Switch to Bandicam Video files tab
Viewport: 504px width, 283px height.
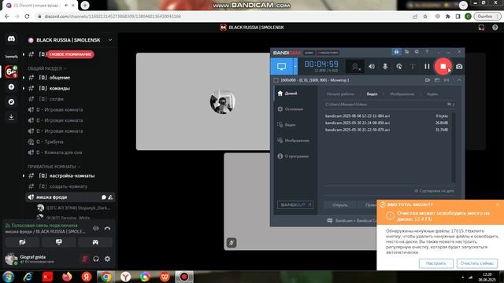pos(372,94)
